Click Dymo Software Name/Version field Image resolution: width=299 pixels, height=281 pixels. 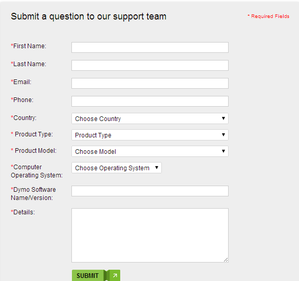pyautogui.click(x=150, y=191)
